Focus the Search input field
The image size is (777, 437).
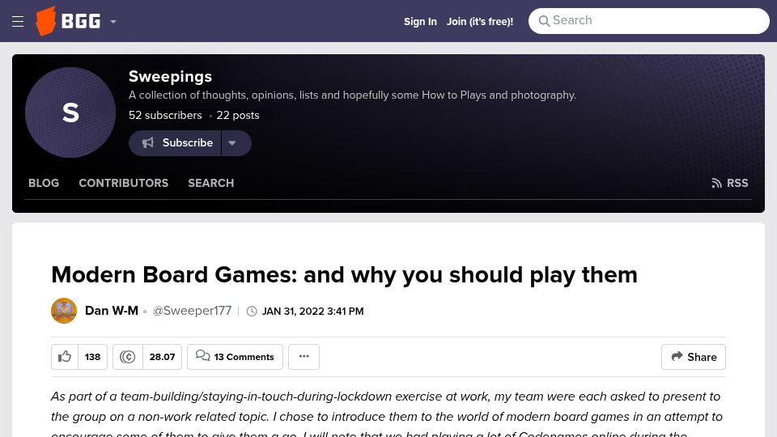pyautogui.click(x=648, y=21)
